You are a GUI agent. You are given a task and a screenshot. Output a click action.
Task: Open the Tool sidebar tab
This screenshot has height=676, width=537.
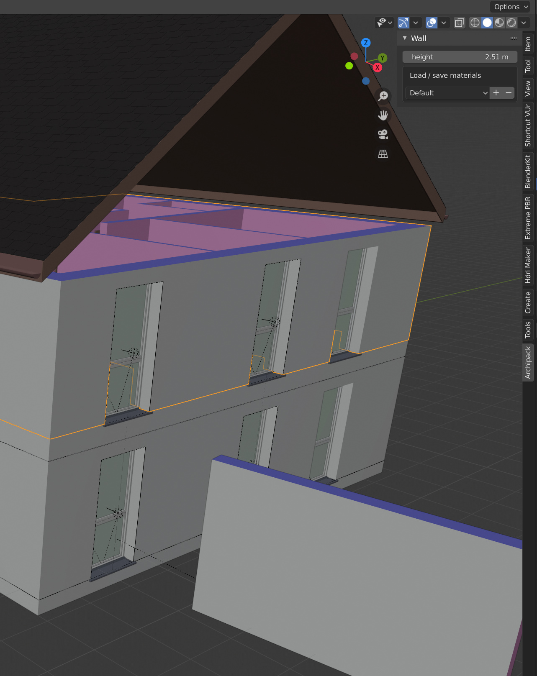tap(528, 66)
